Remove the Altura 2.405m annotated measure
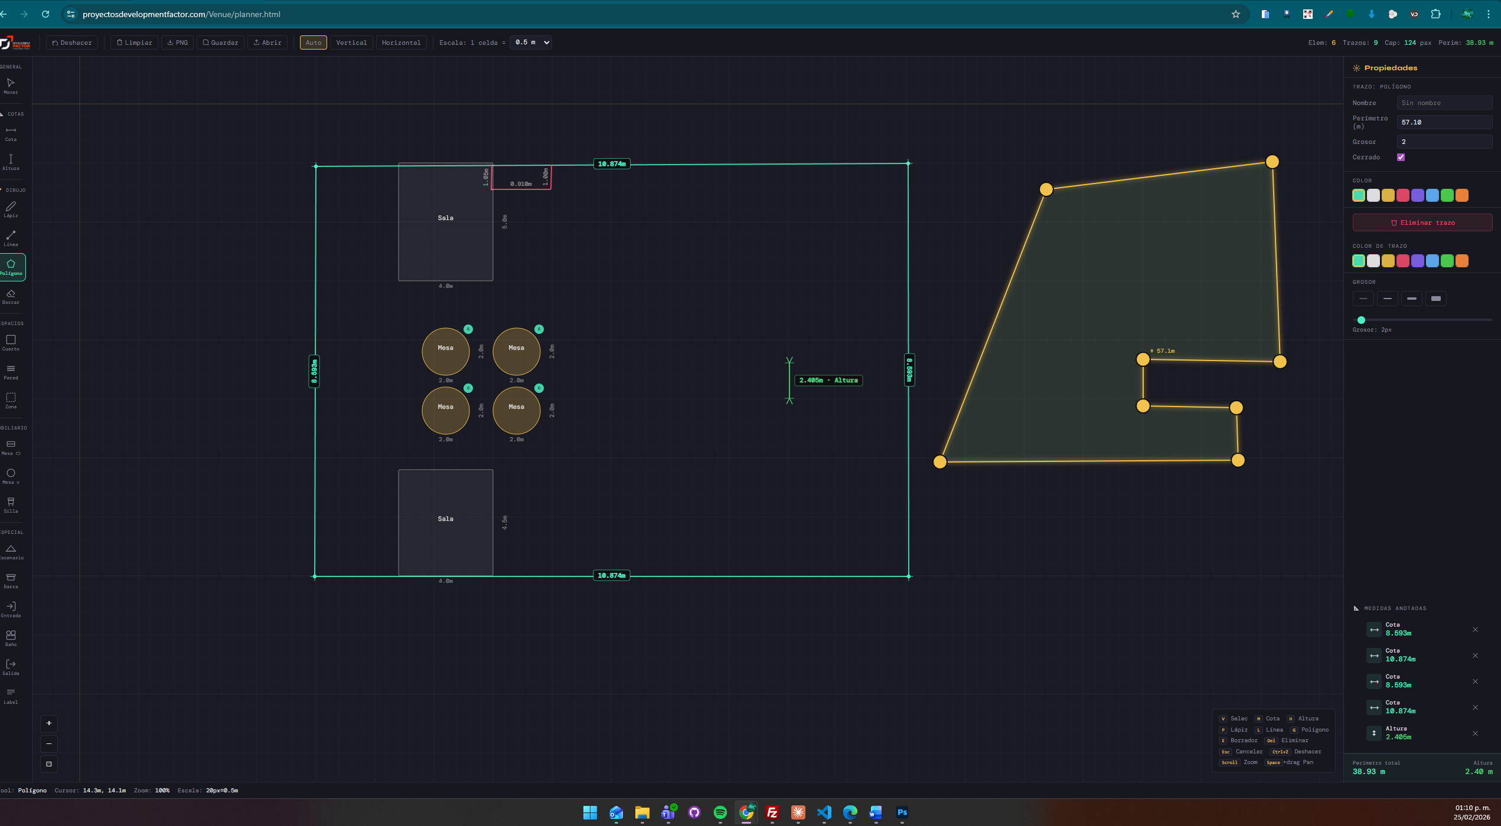The height and width of the screenshot is (826, 1501). [x=1475, y=733]
